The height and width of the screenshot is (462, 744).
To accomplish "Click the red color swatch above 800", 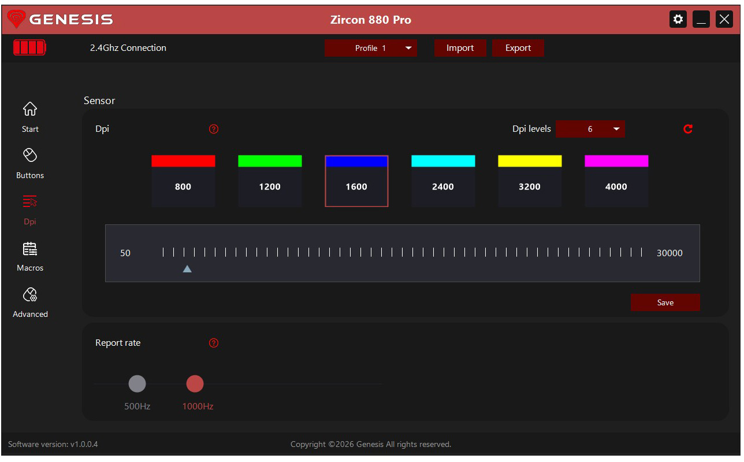I will pyautogui.click(x=183, y=161).
